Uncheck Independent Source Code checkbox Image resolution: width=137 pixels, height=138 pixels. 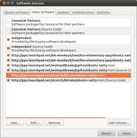point(8,48)
